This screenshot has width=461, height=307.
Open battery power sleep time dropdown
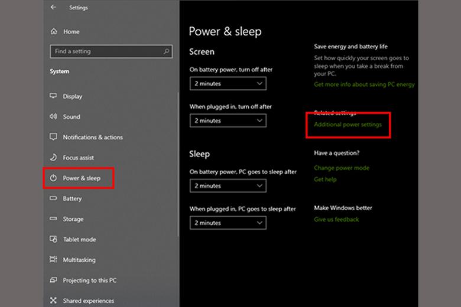click(x=228, y=186)
